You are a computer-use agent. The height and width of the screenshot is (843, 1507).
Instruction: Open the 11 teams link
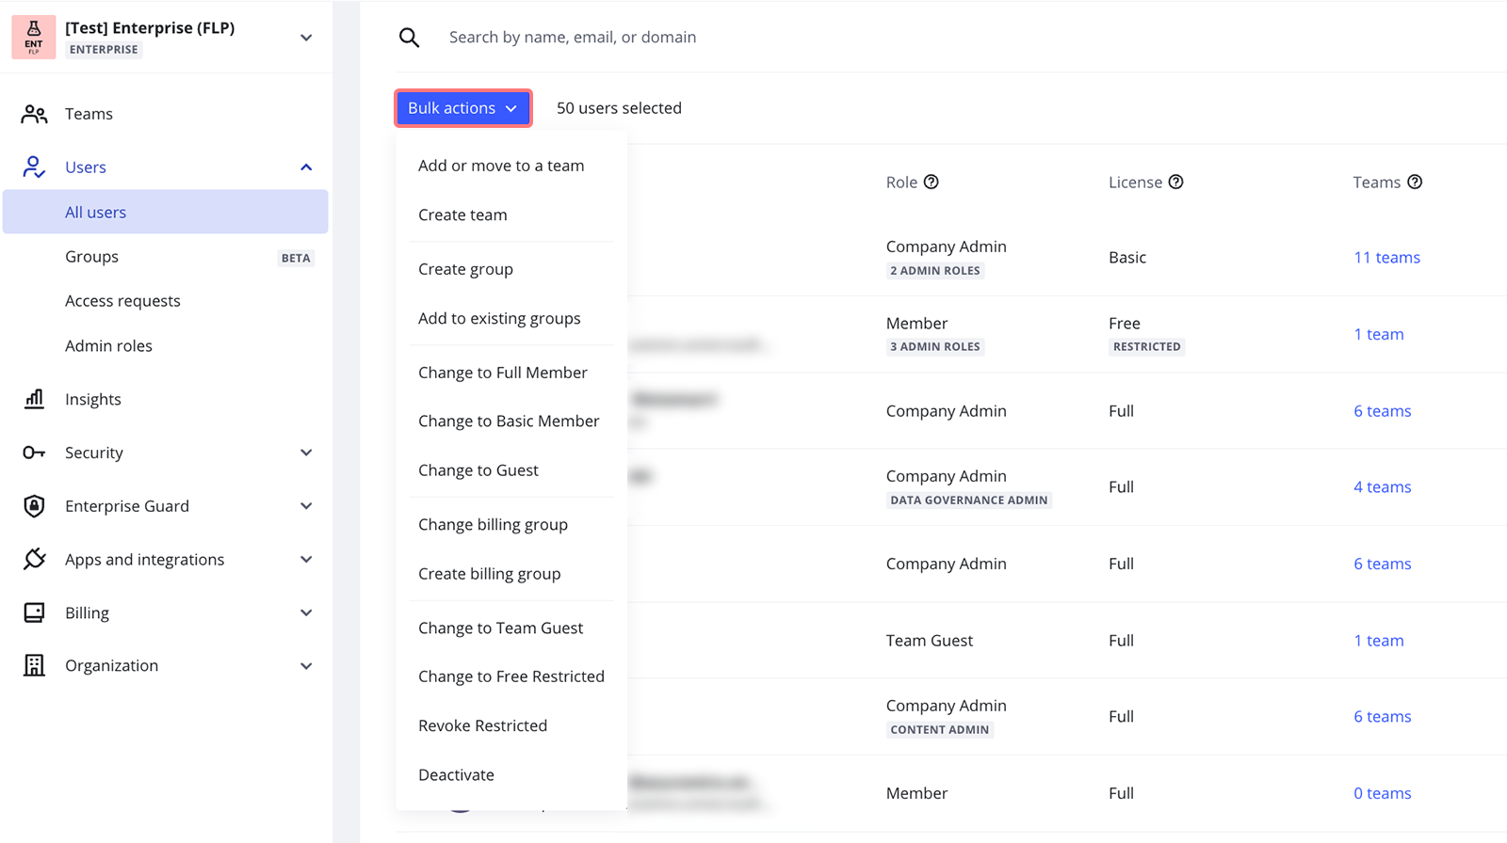pos(1386,258)
